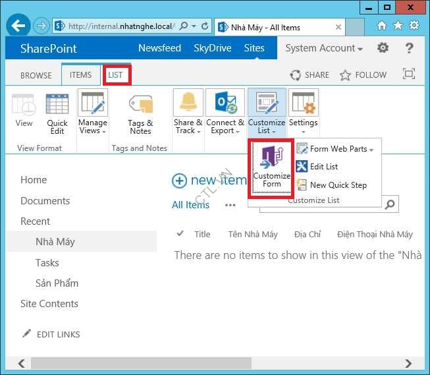
Task: Open the SharePoint settings gear
Action: (x=383, y=48)
